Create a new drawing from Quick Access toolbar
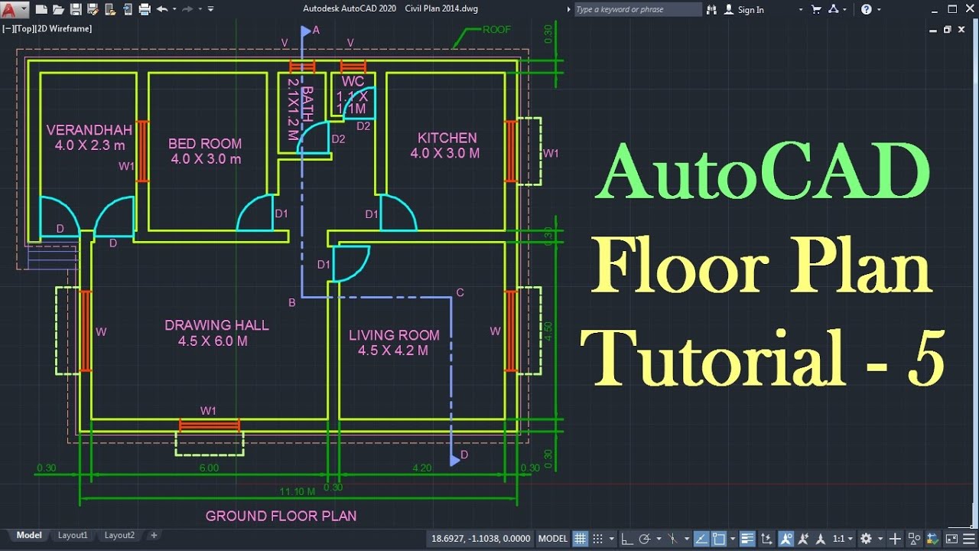This screenshot has height=551, width=979. pos(41,9)
